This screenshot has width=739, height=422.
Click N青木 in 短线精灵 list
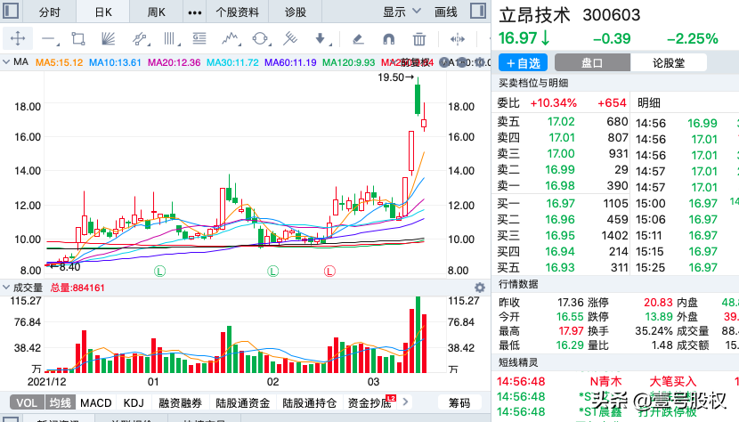[x=605, y=381]
